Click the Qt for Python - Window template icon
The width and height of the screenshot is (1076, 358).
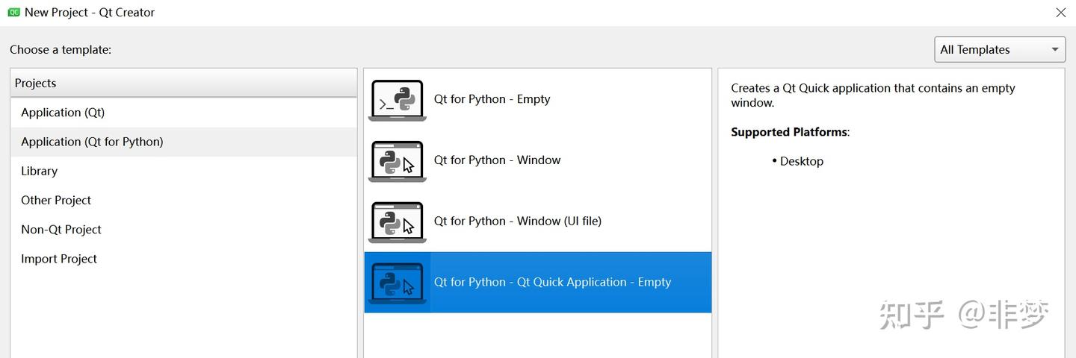coord(397,161)
